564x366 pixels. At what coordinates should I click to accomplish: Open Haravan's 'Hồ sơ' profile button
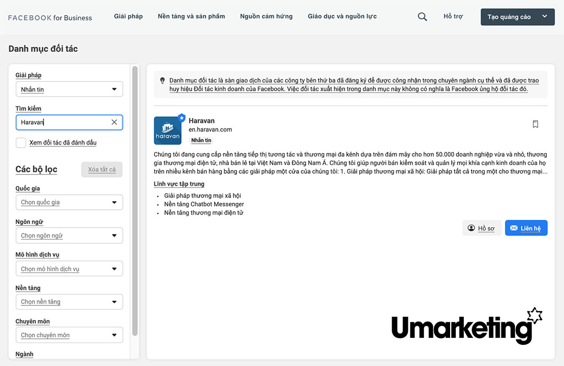click(x=481, y=228)
